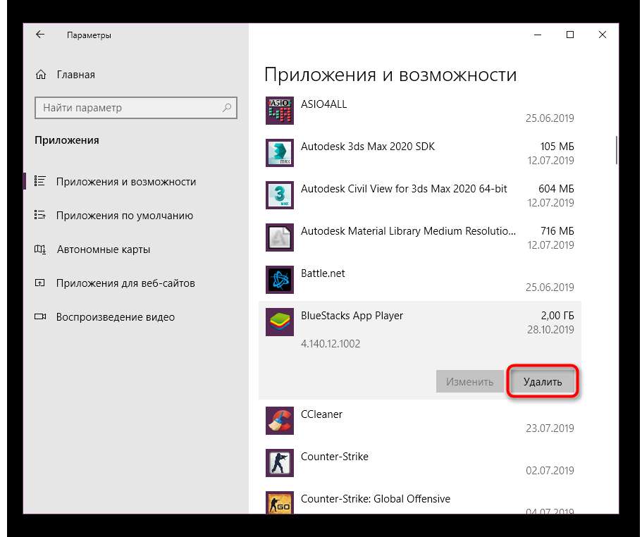Open Воспроизведение видео section
Viewport: 642px width, 537px height.
tap(115, 317)
